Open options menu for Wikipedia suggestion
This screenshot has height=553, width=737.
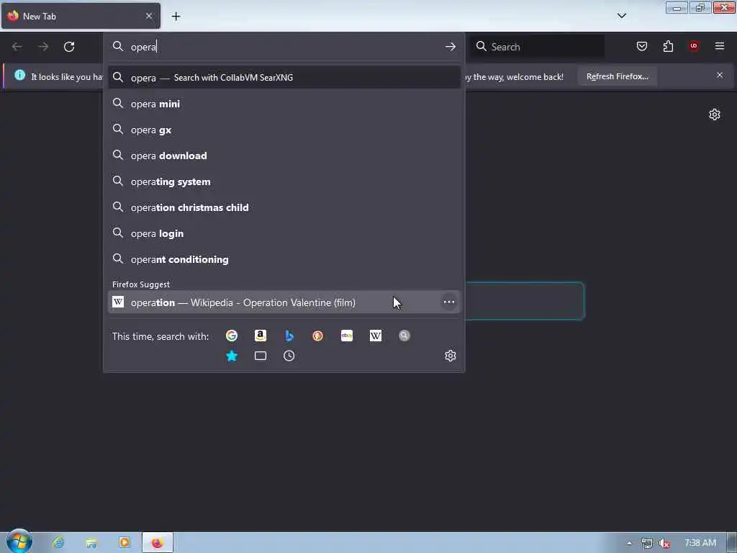pyautogui.click(x=449, y=302)
